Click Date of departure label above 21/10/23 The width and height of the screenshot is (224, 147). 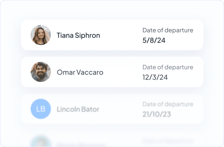(168, 104)
